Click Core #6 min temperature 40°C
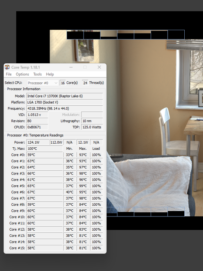This screenshot has width=203, height=271. click(x=70, y=192)
